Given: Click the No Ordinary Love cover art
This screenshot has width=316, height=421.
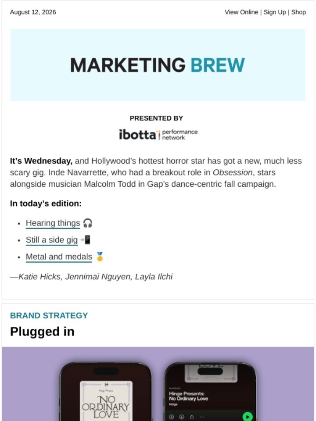Looking at the screenshot, I should (x=106, y=401).
